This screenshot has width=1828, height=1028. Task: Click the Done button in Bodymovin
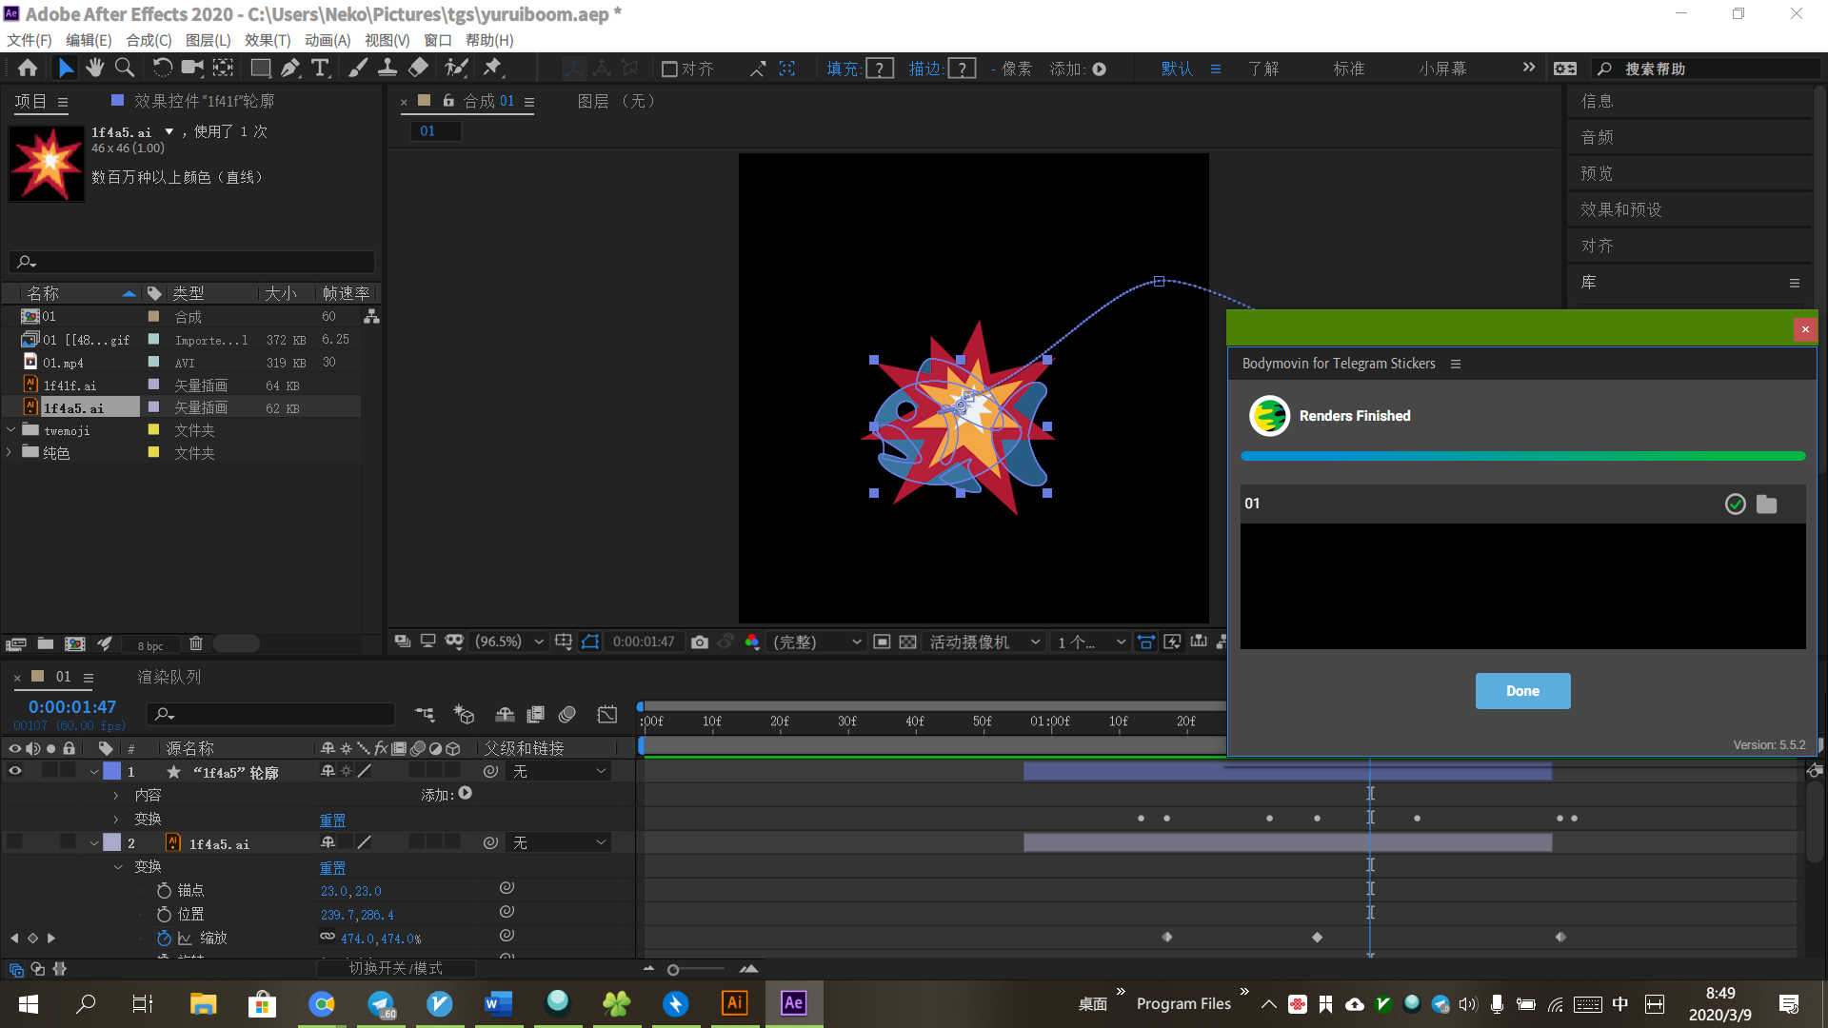(x=1521, y=691)
